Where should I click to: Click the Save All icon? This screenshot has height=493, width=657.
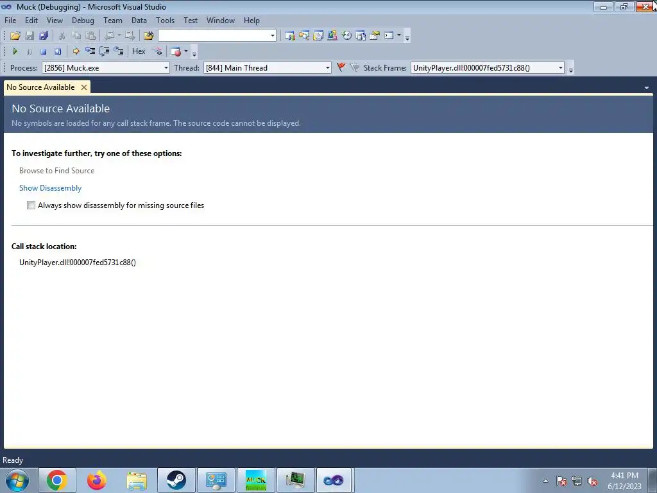[x=43, y=36]
